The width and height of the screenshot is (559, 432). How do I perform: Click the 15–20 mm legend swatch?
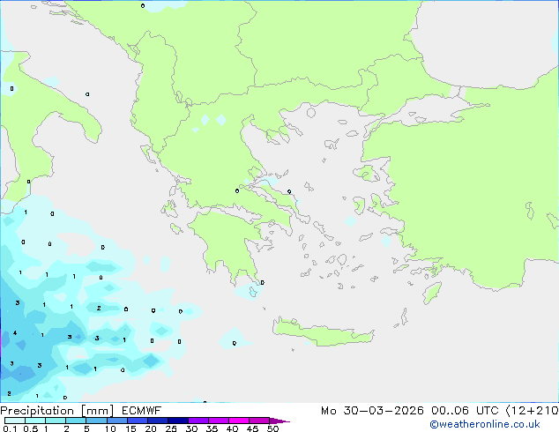137,421
